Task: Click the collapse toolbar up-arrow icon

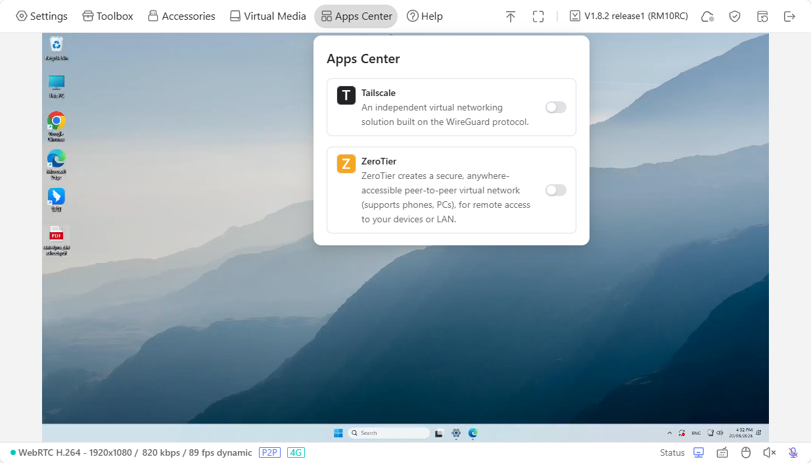Action: point(511,16)
